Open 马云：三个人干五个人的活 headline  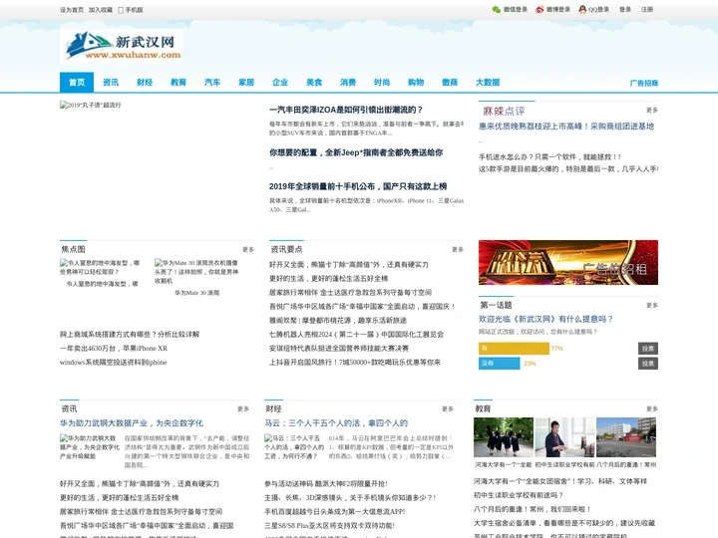point(336,423)
